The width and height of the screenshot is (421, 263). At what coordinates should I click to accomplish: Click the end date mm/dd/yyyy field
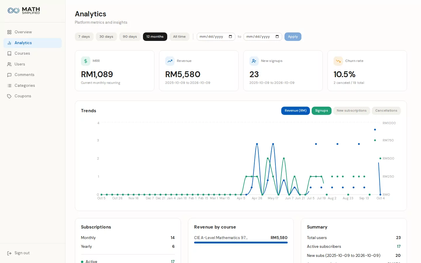pyautogui.click(x=263, y=37)
